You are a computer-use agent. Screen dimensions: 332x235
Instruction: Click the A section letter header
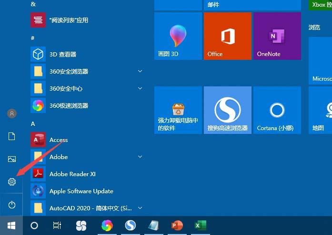click(33, 123)
